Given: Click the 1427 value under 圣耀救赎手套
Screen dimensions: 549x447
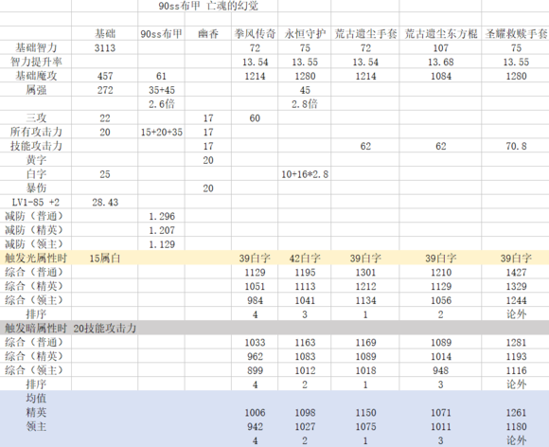Looking at the screenshot, I should click(x=516, y=272).
